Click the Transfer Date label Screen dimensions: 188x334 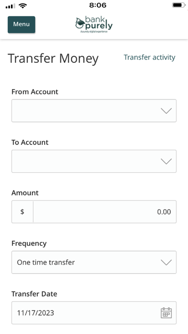click(x=34, y=294)
